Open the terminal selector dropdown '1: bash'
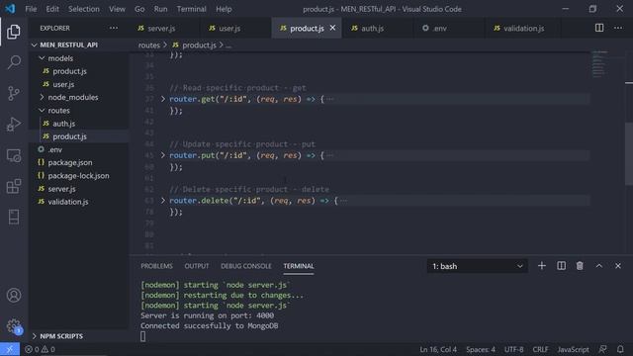The width and height of the screenshot is (633, 356). [477, 266]
